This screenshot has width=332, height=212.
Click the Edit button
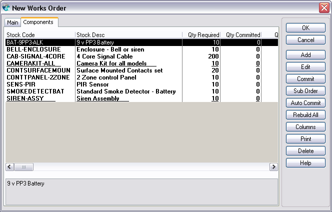point(305,67)
